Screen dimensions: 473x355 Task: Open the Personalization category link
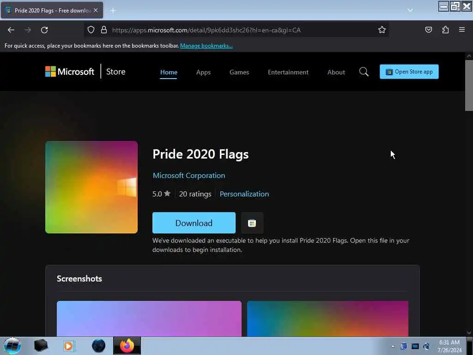click(244, 194)
